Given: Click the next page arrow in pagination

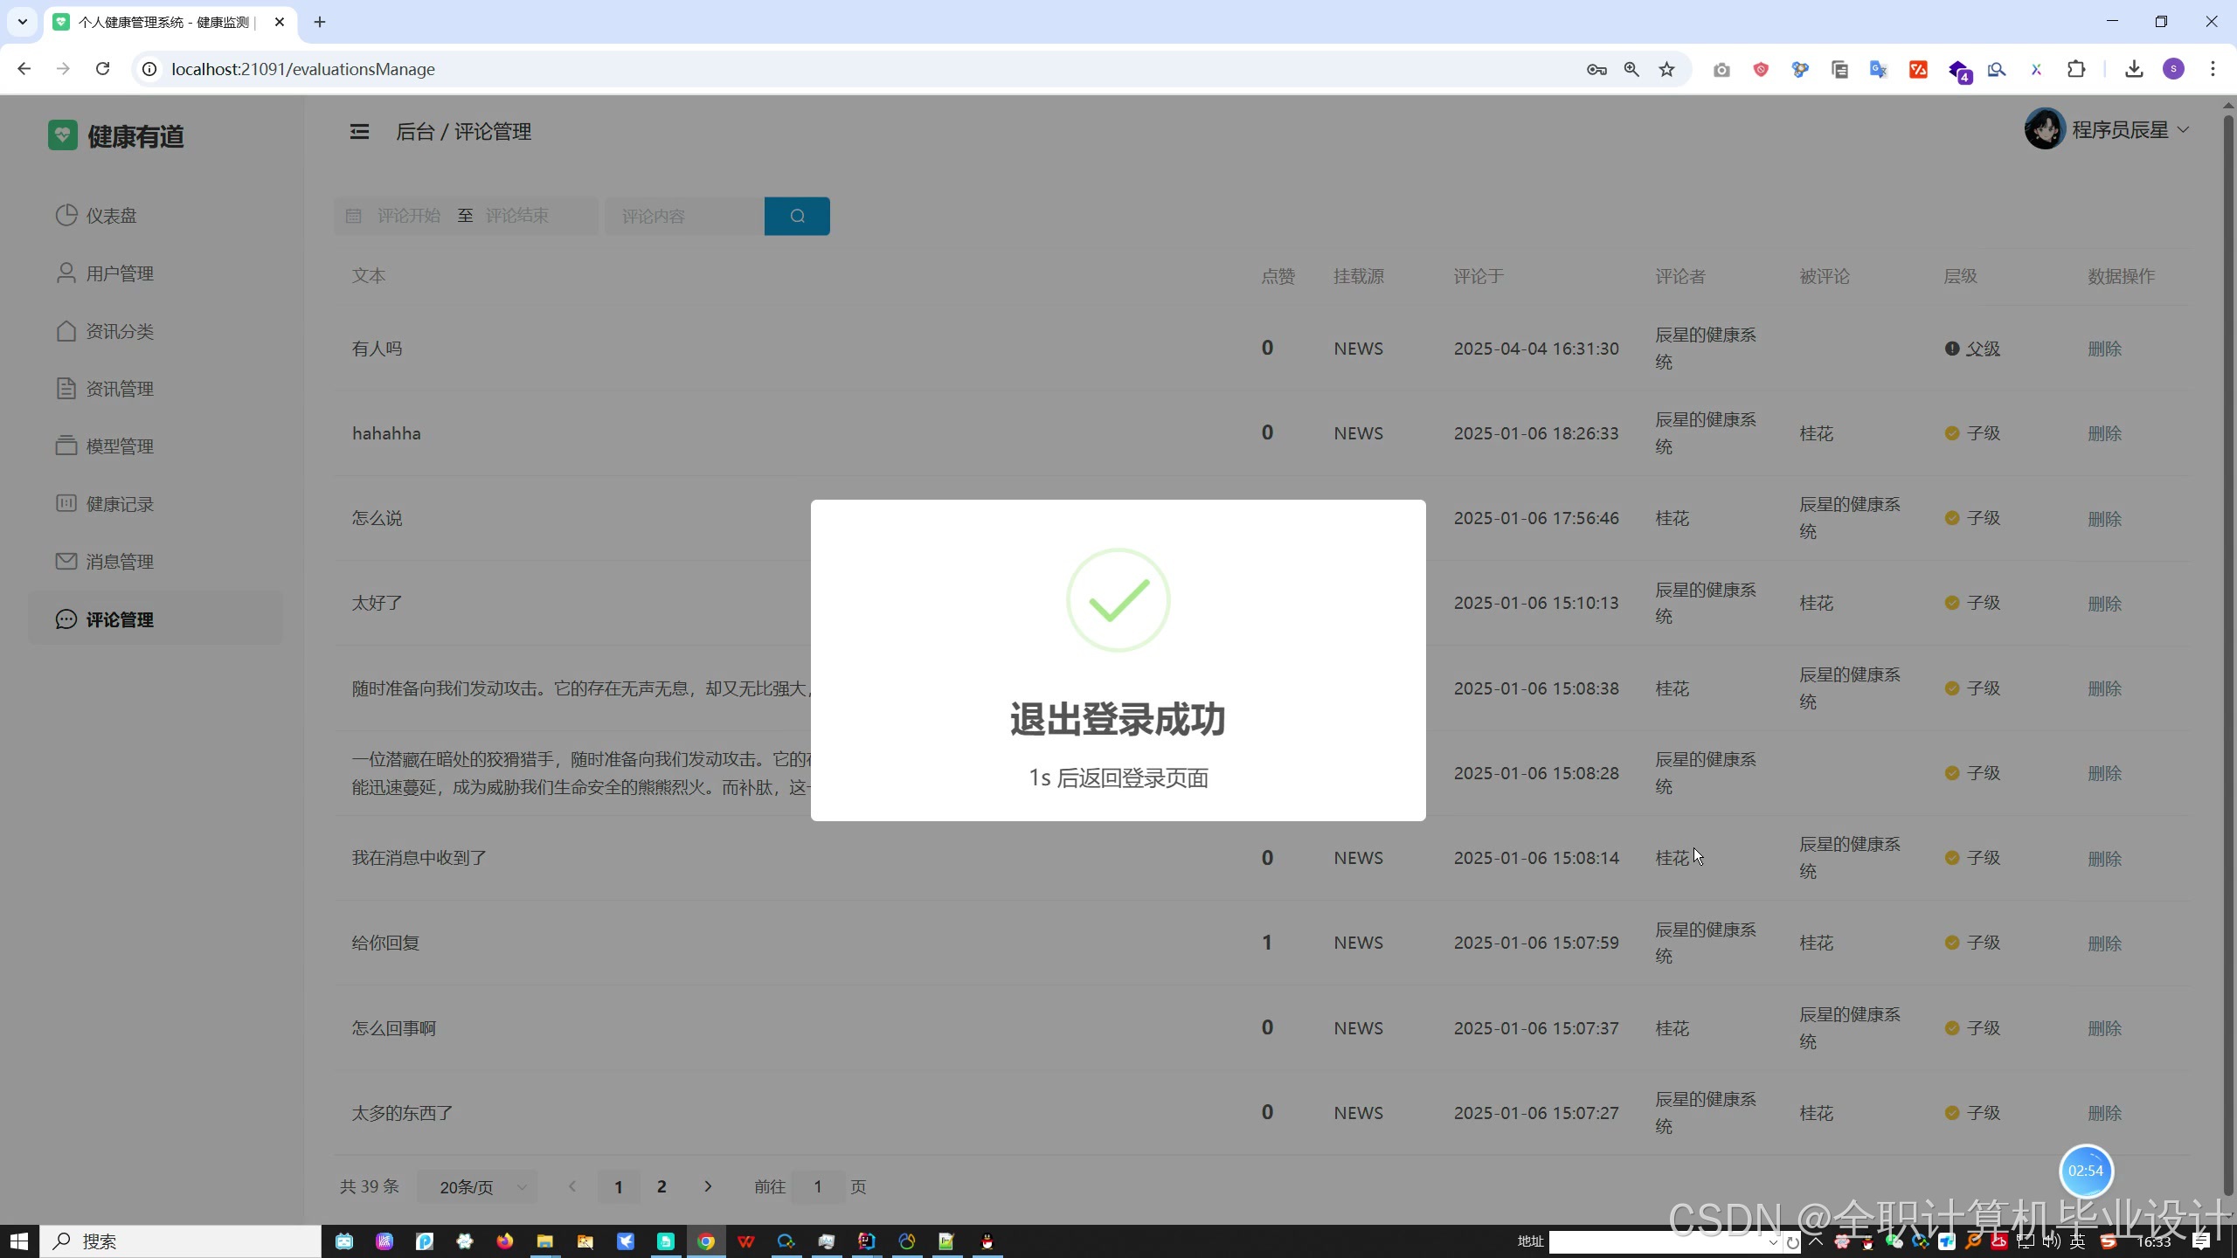Looking at the screenshot, I should [x=708, y=1186].
